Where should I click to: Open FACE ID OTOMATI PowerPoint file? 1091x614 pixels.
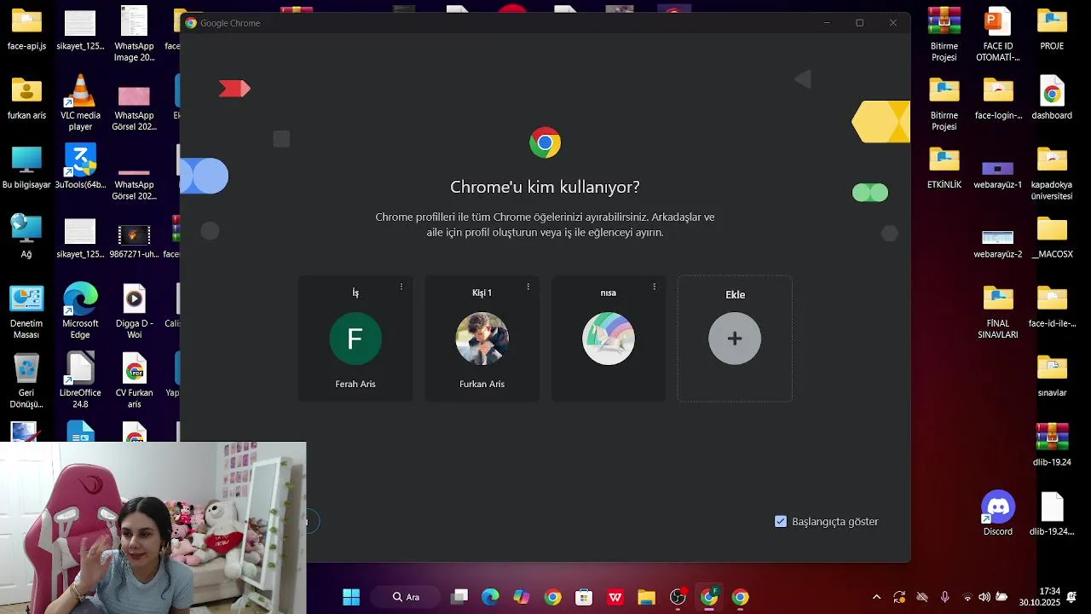(x=998, y=34)
